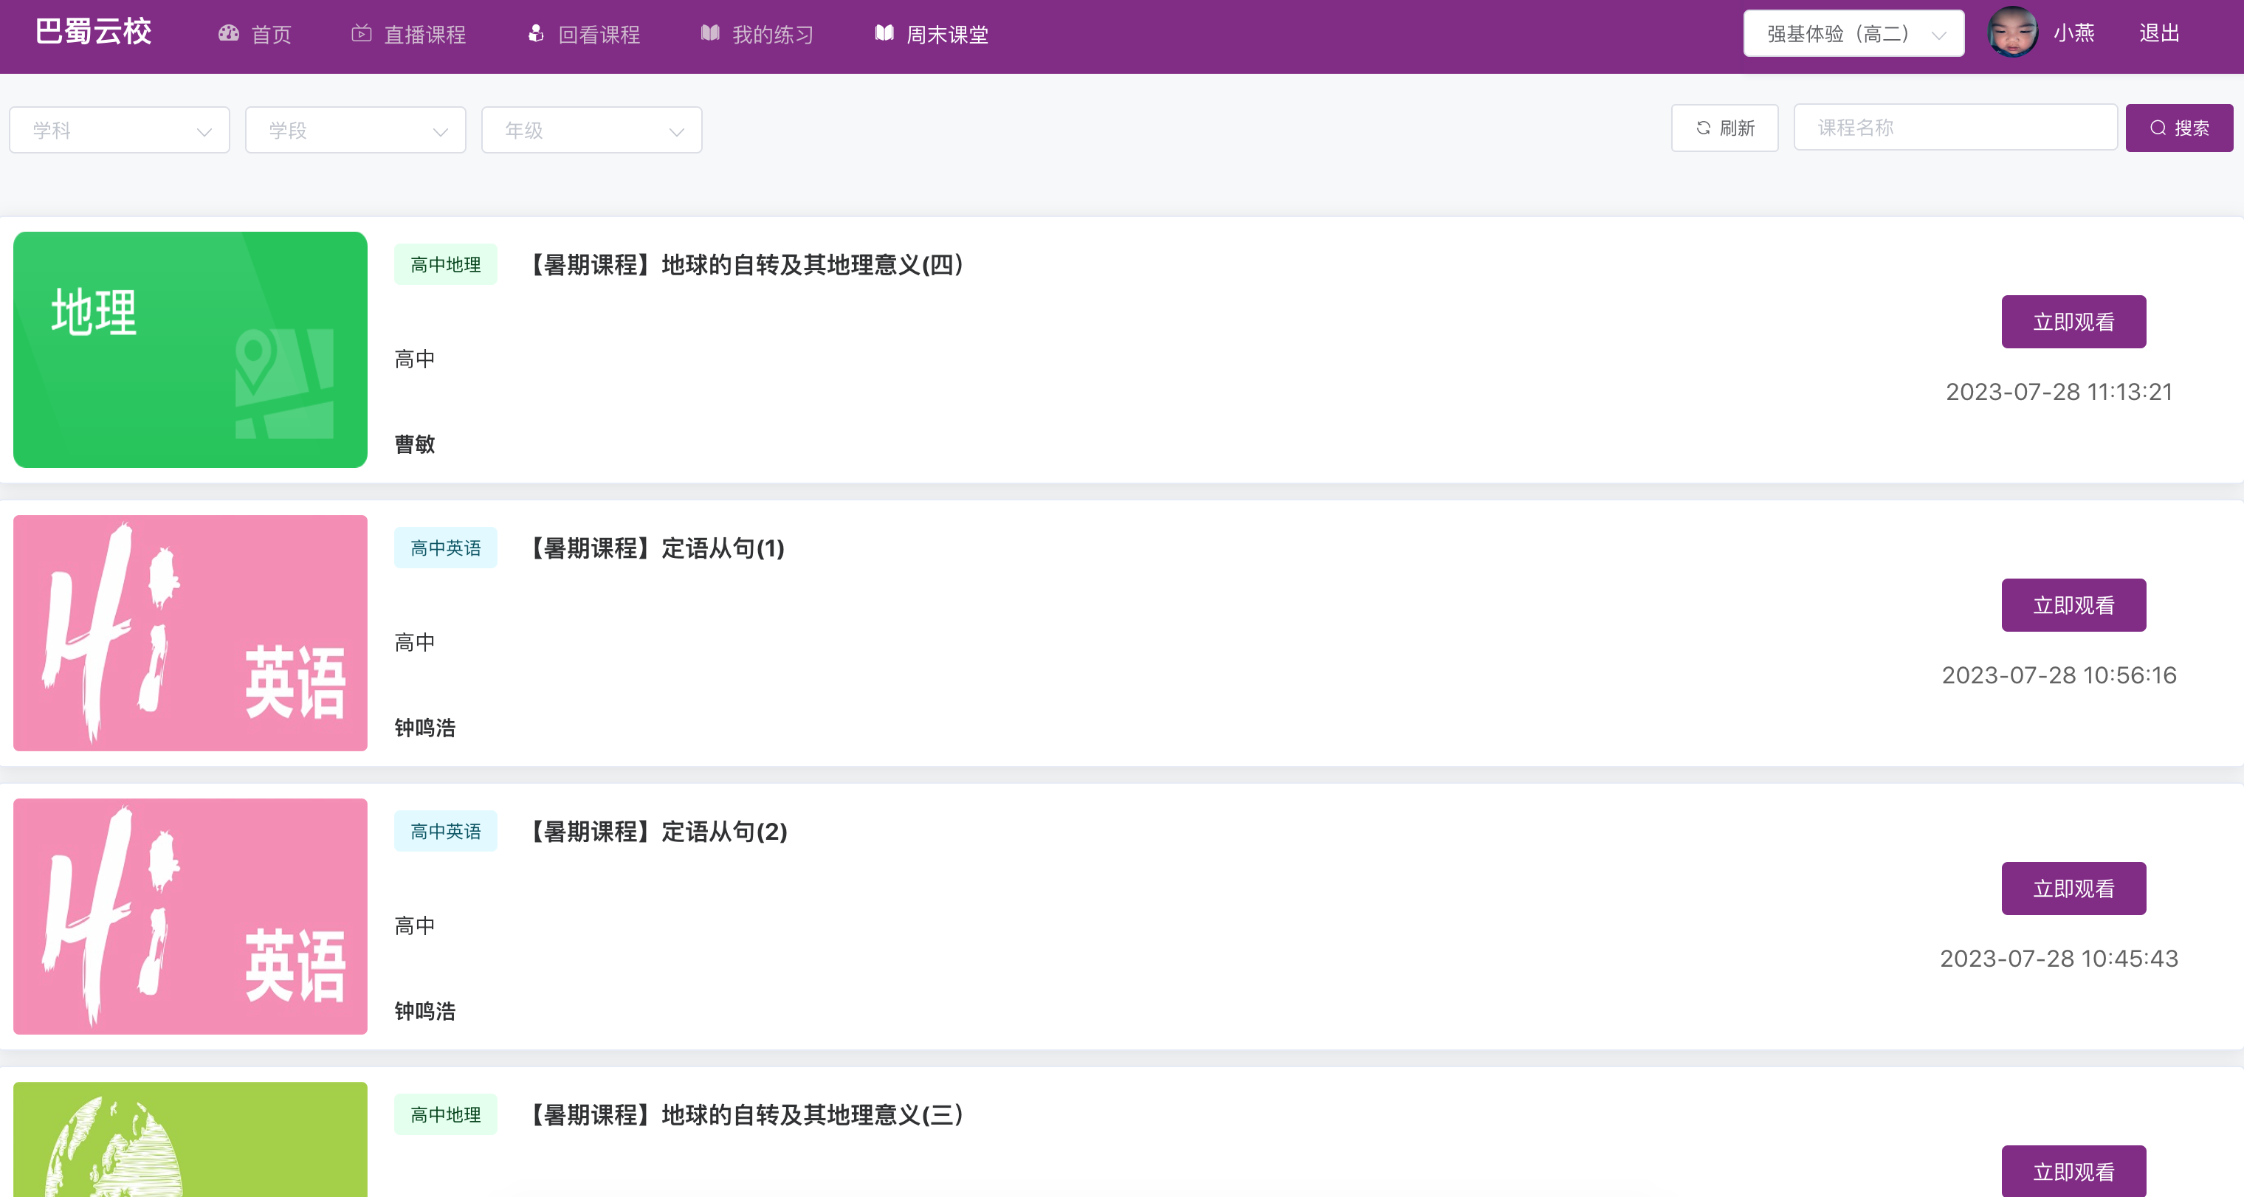
Task: Click the 高中英语 tag of 定语从句(1)
Action: pos(445,547)
